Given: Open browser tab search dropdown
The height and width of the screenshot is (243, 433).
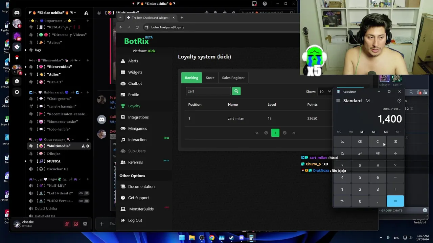Looking at the screenshot, I should tap(120, 18).
